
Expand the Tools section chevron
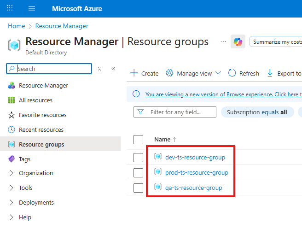(x=12, y=188)
